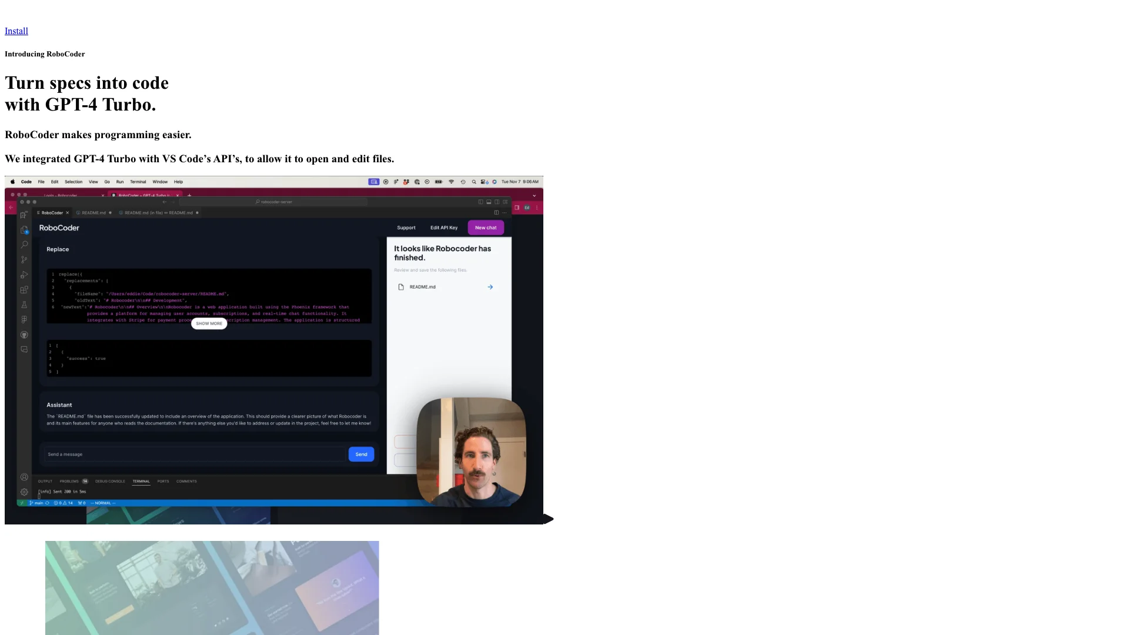
Task: Toggle the primary sidebar layout icon
Action: point(480,202)
